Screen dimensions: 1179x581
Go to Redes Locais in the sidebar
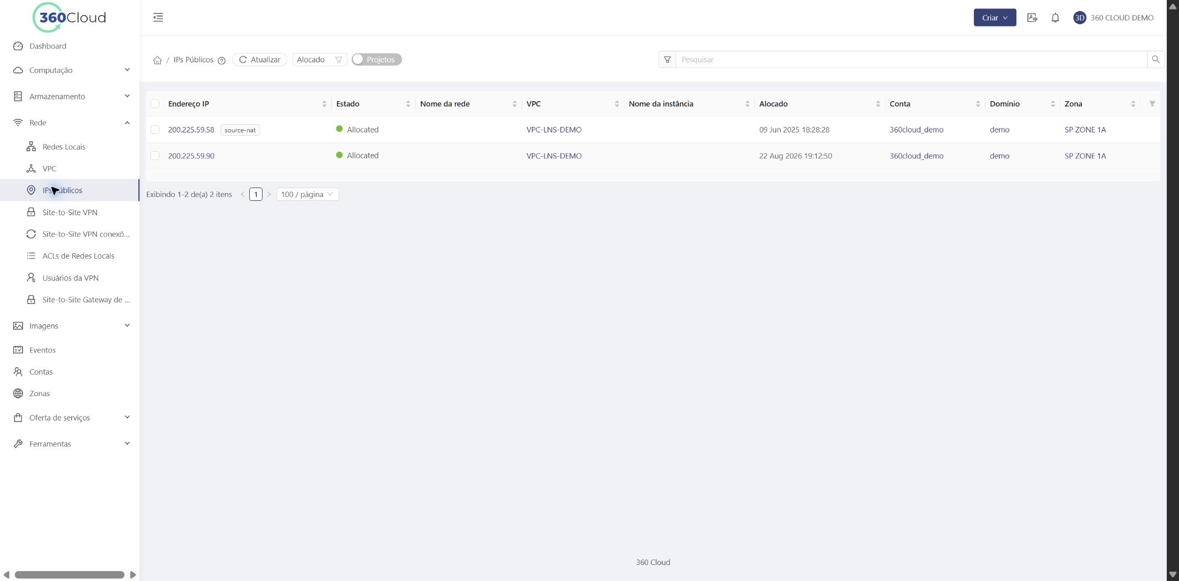pos(64,147)
